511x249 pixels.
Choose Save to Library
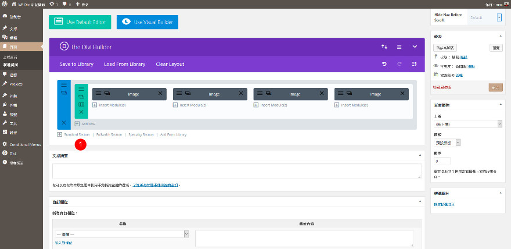(x=77, y=64)
